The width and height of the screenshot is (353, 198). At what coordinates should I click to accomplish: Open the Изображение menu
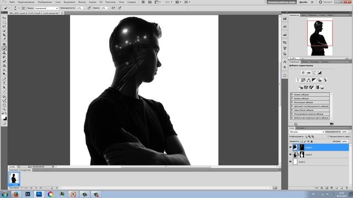[x=45, y=2]
